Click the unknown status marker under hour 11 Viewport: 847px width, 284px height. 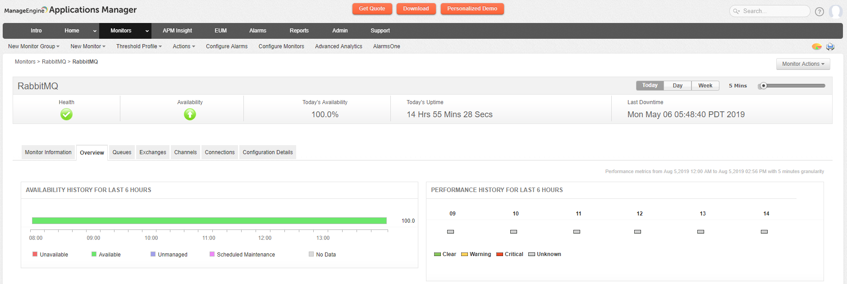pyautogui.click(x=577, y=232)
